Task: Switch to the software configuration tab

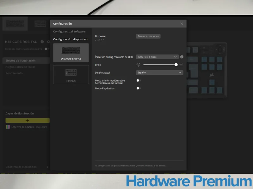Action: [x=69, y=31]
